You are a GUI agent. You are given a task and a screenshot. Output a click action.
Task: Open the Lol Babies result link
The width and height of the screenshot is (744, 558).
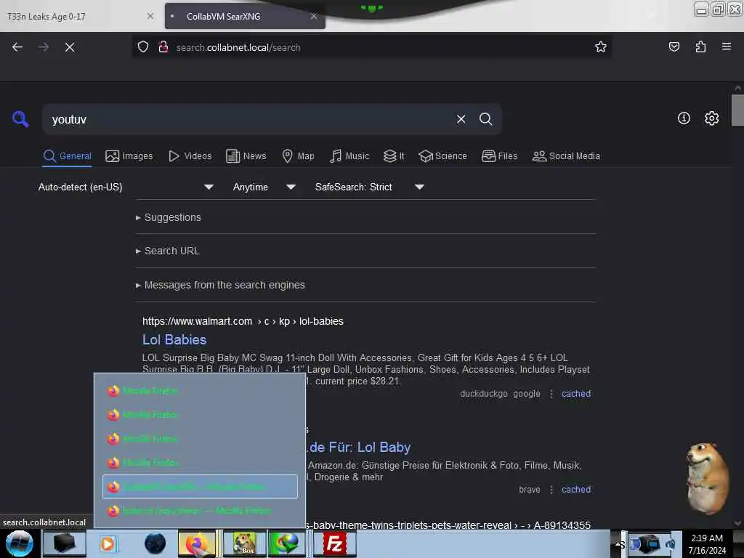tap(174, 340)
